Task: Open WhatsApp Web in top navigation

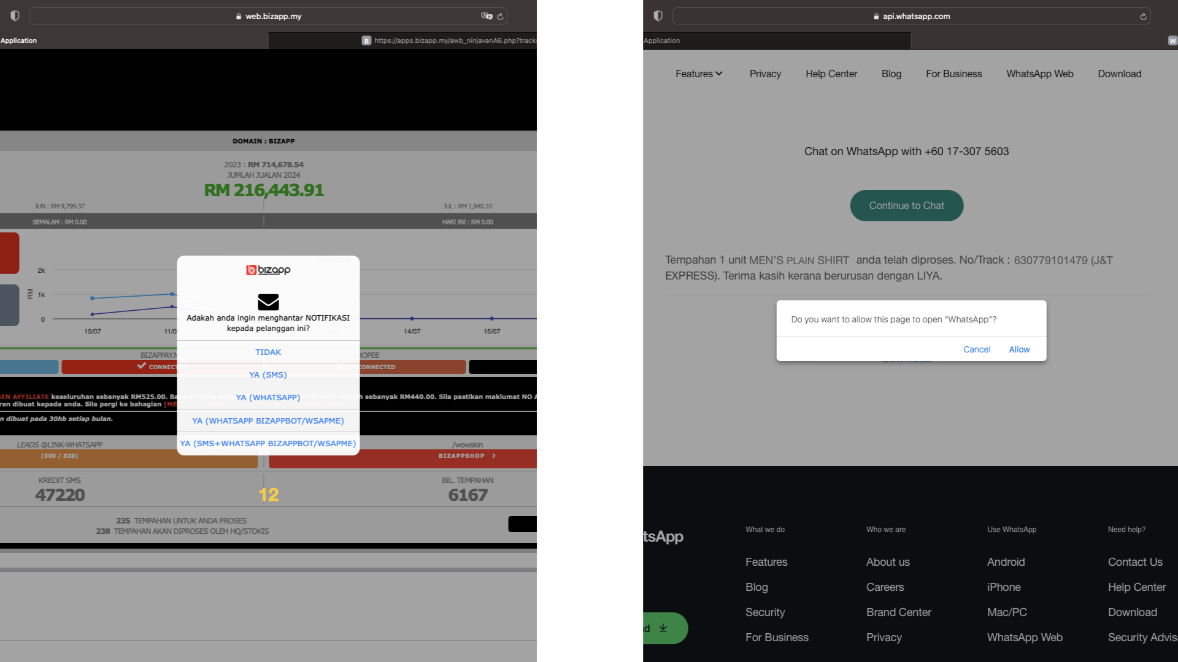Action: (1040, 74)
